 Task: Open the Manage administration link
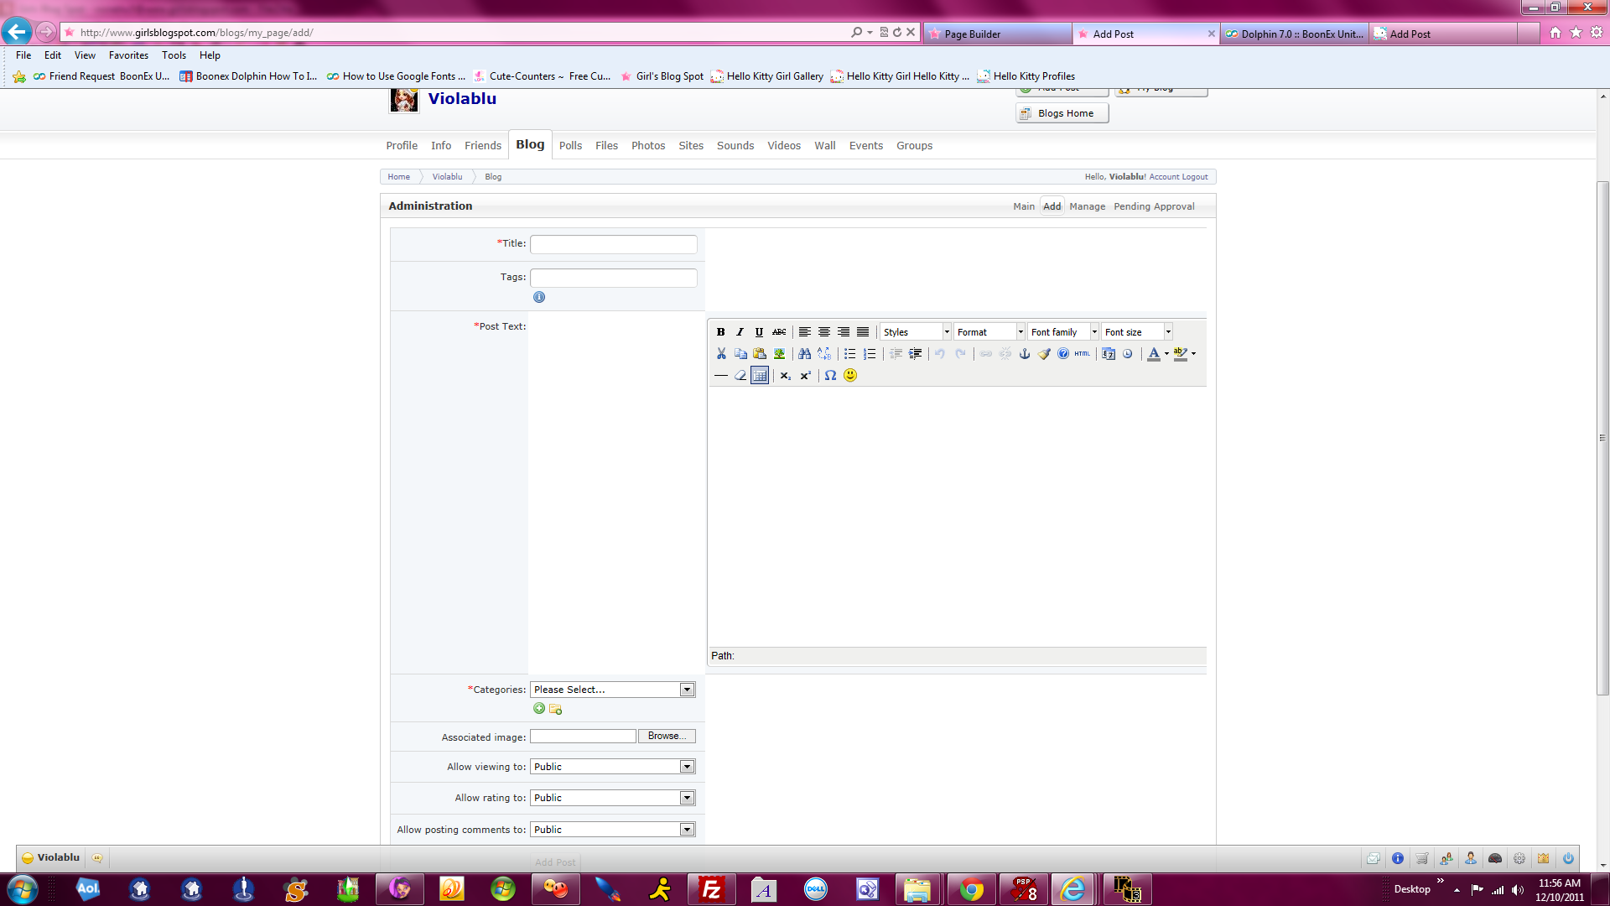[1087, 206]
